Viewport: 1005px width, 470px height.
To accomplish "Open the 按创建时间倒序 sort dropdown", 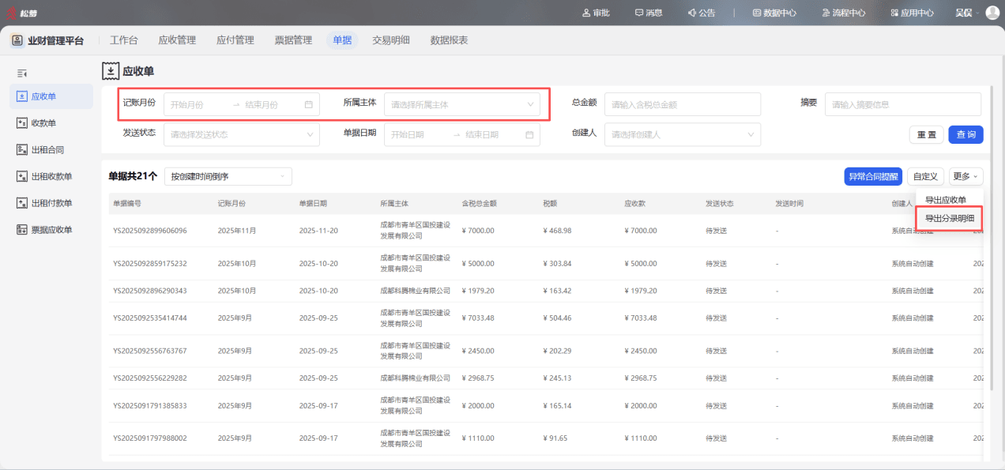I will coord(228,176).
